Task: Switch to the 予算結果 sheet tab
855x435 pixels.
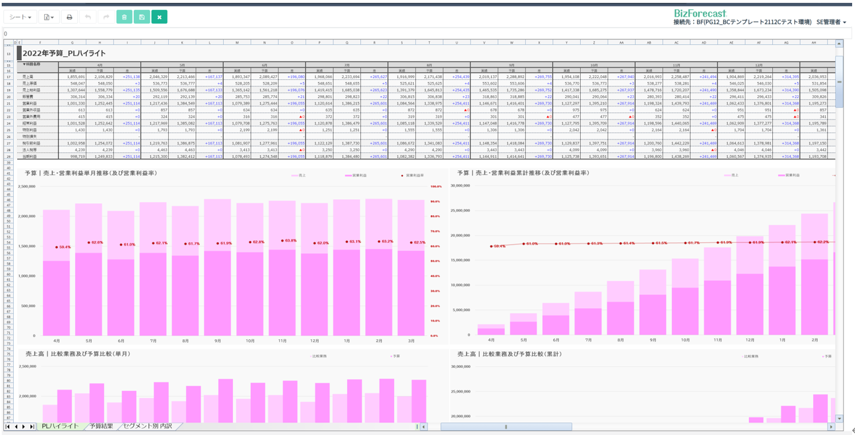Action: pos(101,426)
